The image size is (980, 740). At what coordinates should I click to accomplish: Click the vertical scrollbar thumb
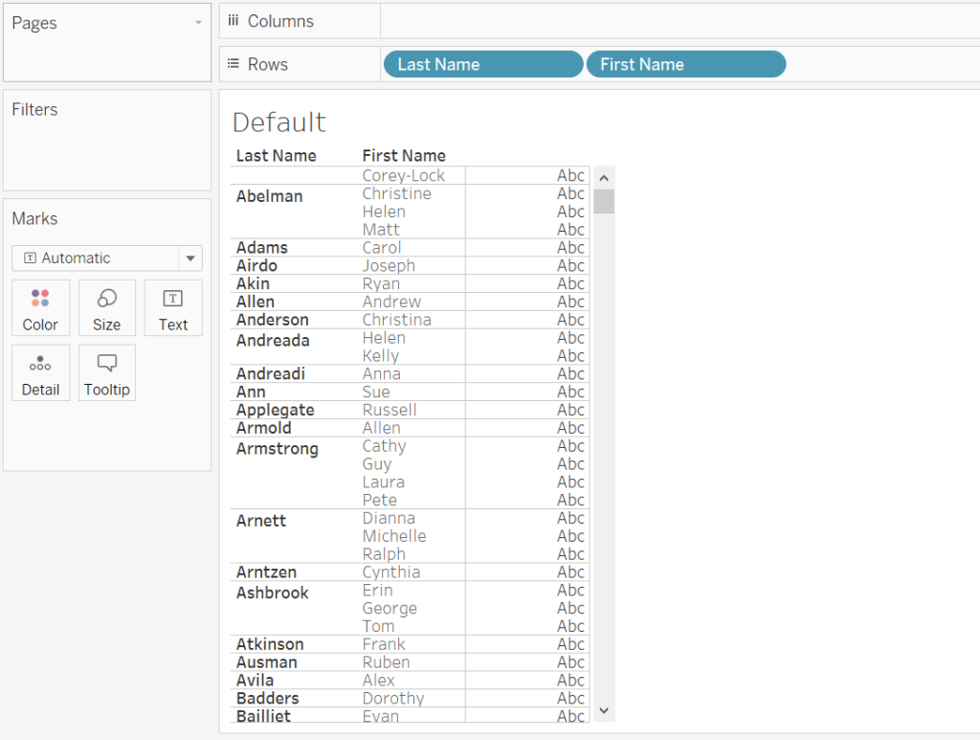click(603, 201)
